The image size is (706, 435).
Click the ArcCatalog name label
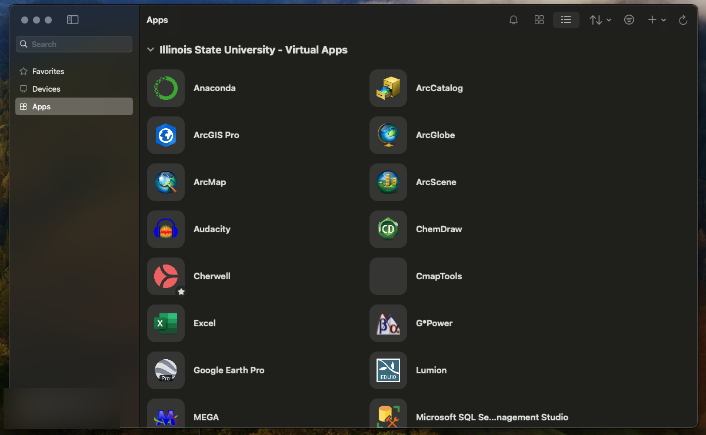(x=439, y=88)
